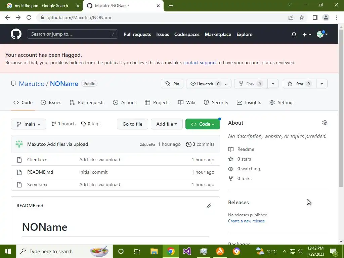Open Codespaces in top navigation
The height and width of the screenshot is (258, 344).
coord(187,35)
